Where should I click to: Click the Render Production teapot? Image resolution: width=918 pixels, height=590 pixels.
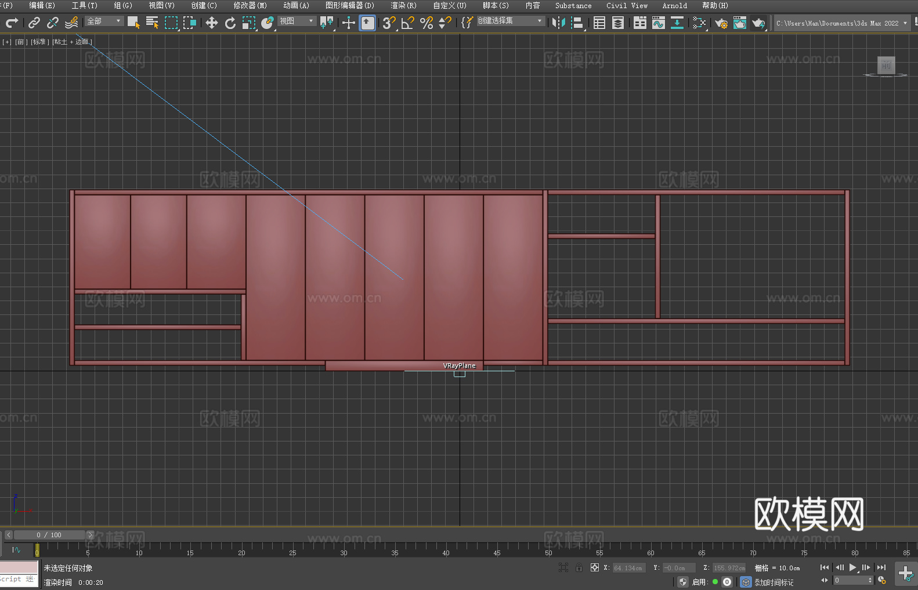pyautogui.click(x=758, y=23)
